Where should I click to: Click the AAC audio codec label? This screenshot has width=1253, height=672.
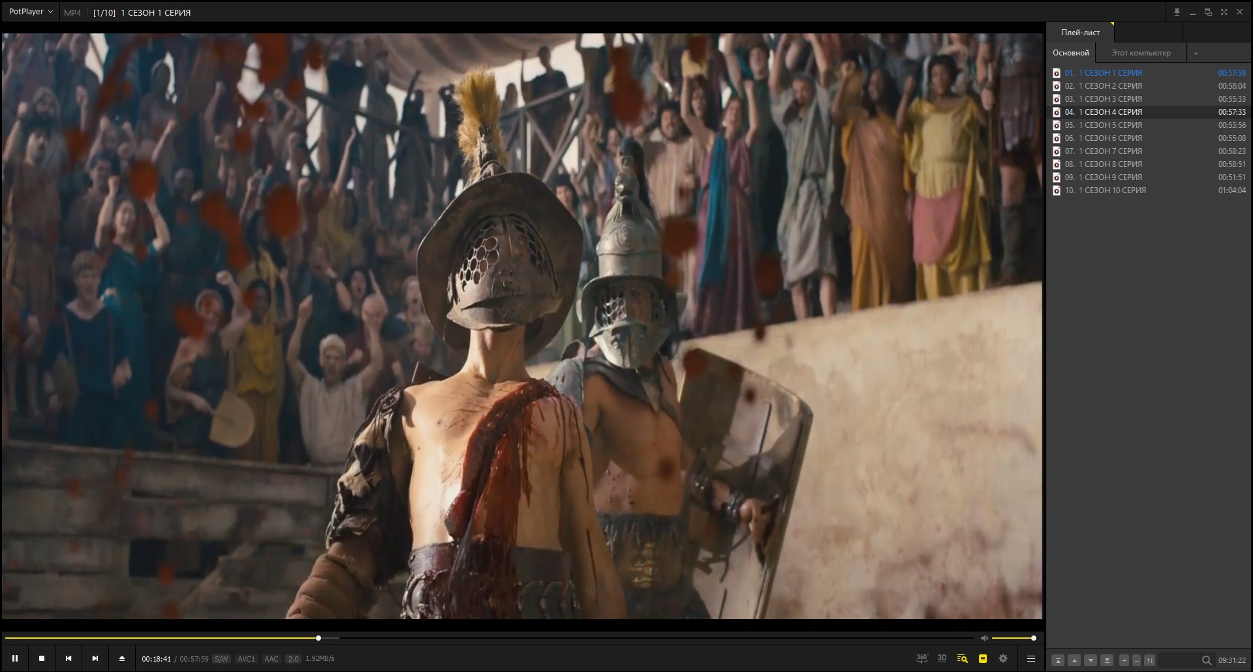271,659
